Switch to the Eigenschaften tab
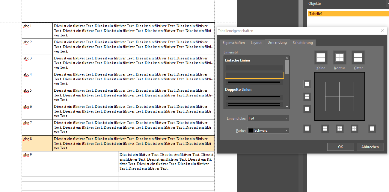The image size is (389, 192). coord(234,43)
